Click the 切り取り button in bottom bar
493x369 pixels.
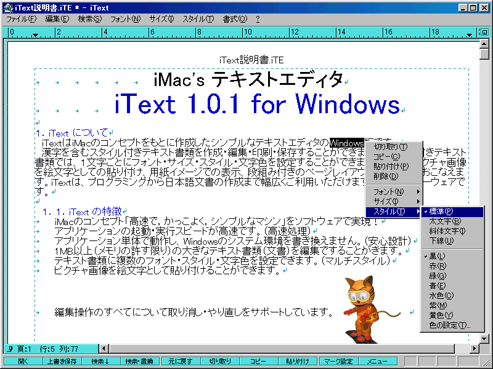tap(220, 361)
